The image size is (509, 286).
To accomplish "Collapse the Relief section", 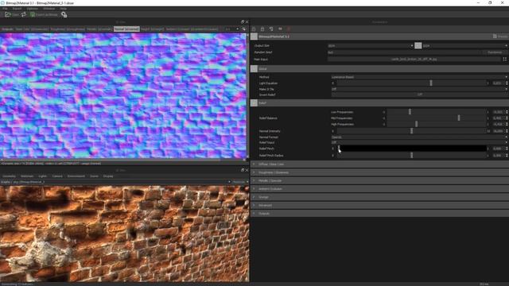I will pos(254,102).
